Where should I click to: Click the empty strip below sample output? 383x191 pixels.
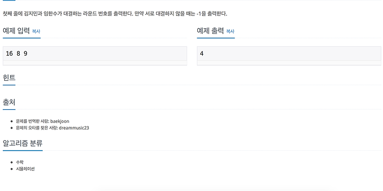click(289, 63)
